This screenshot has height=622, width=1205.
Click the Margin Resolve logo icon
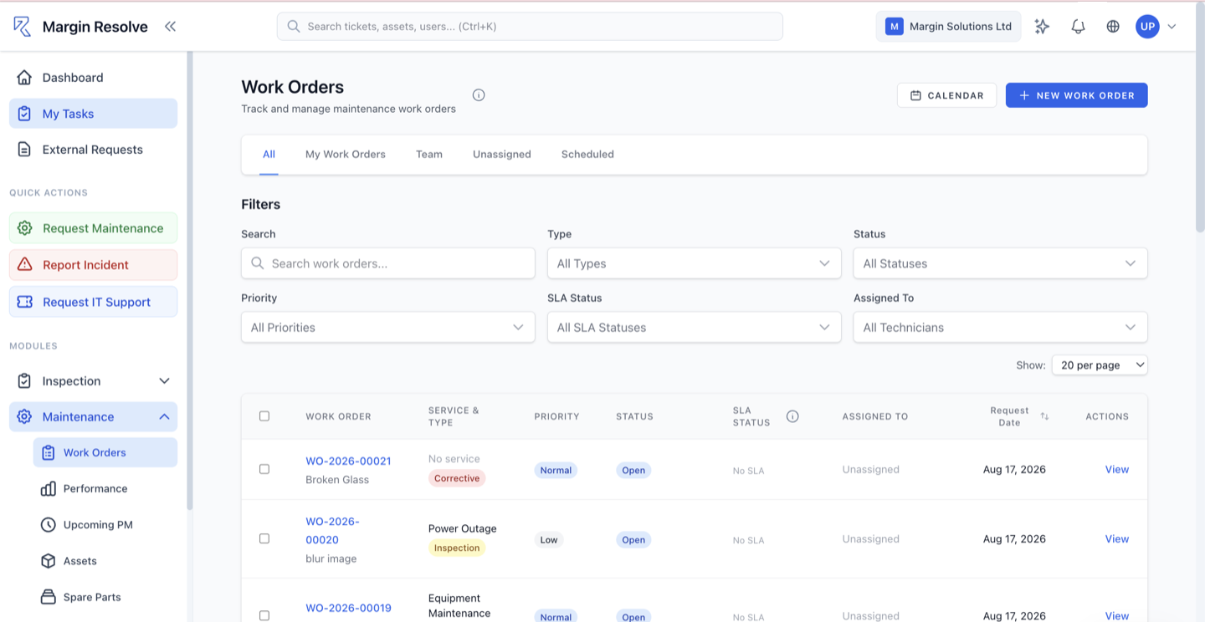coord(23,26)
